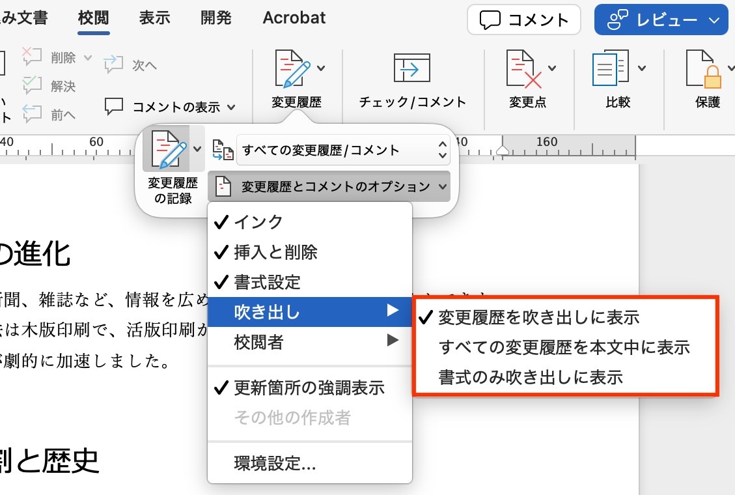Image resolution: width=735 pixels, height=495 pixels.
Task: Switch to the Acrobat ribbon tab
Action: tap(294, 18)
